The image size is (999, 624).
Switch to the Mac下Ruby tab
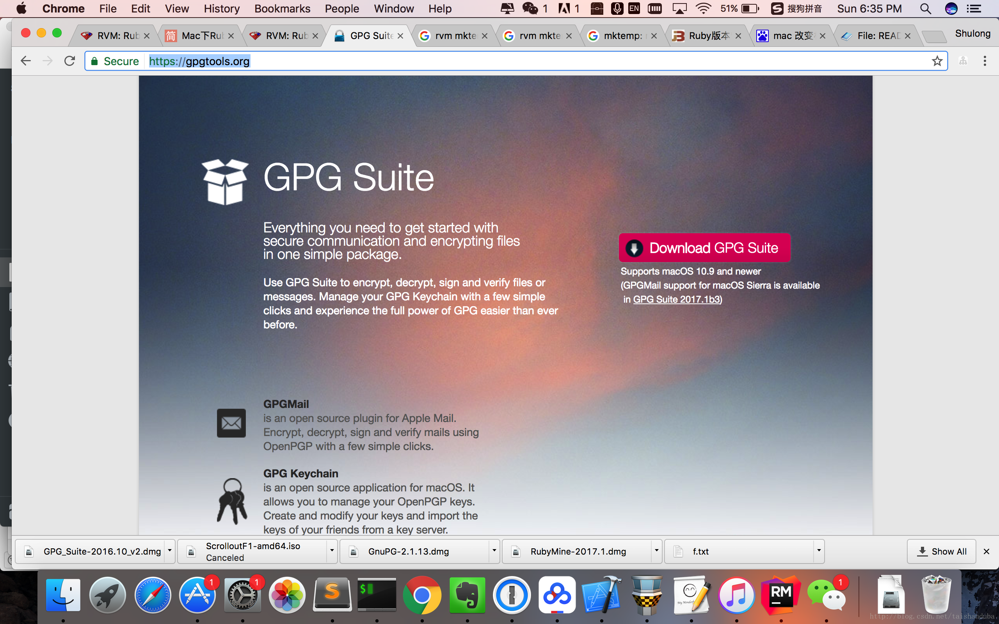(199, 36)
